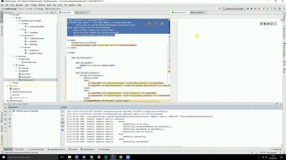This screenshot has width=286, height=160.
Task: Open the Application Servers tool window
Action: click(56, 149)
